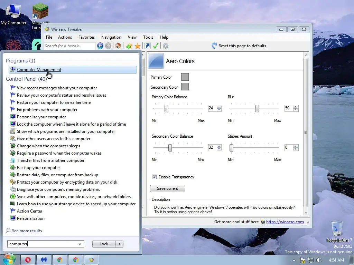Click the Primary Color swatch
The height and width of the screenshot is (265, 354).
(x=185, y=77)
